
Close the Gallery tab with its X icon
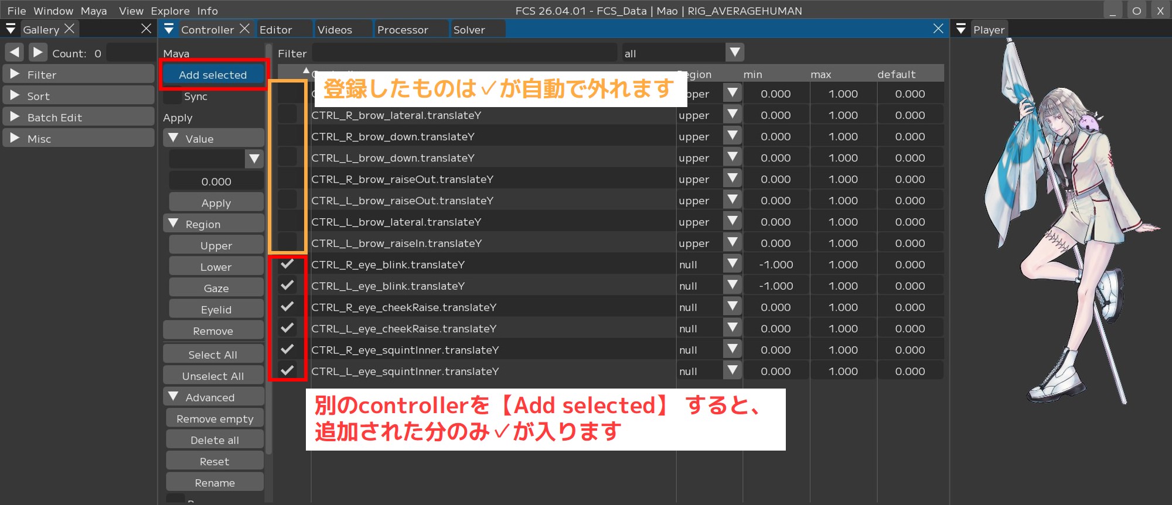[x=69, y=29]
